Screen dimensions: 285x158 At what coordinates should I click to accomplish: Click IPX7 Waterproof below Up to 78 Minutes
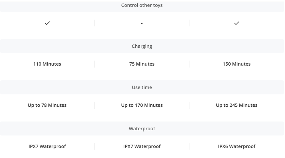(x=47, y=147)
